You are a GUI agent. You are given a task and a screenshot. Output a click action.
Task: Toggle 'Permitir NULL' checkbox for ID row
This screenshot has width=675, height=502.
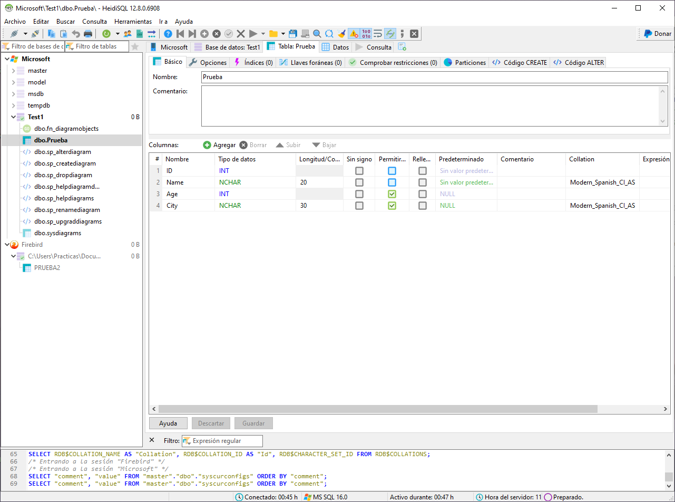[392, 171]
